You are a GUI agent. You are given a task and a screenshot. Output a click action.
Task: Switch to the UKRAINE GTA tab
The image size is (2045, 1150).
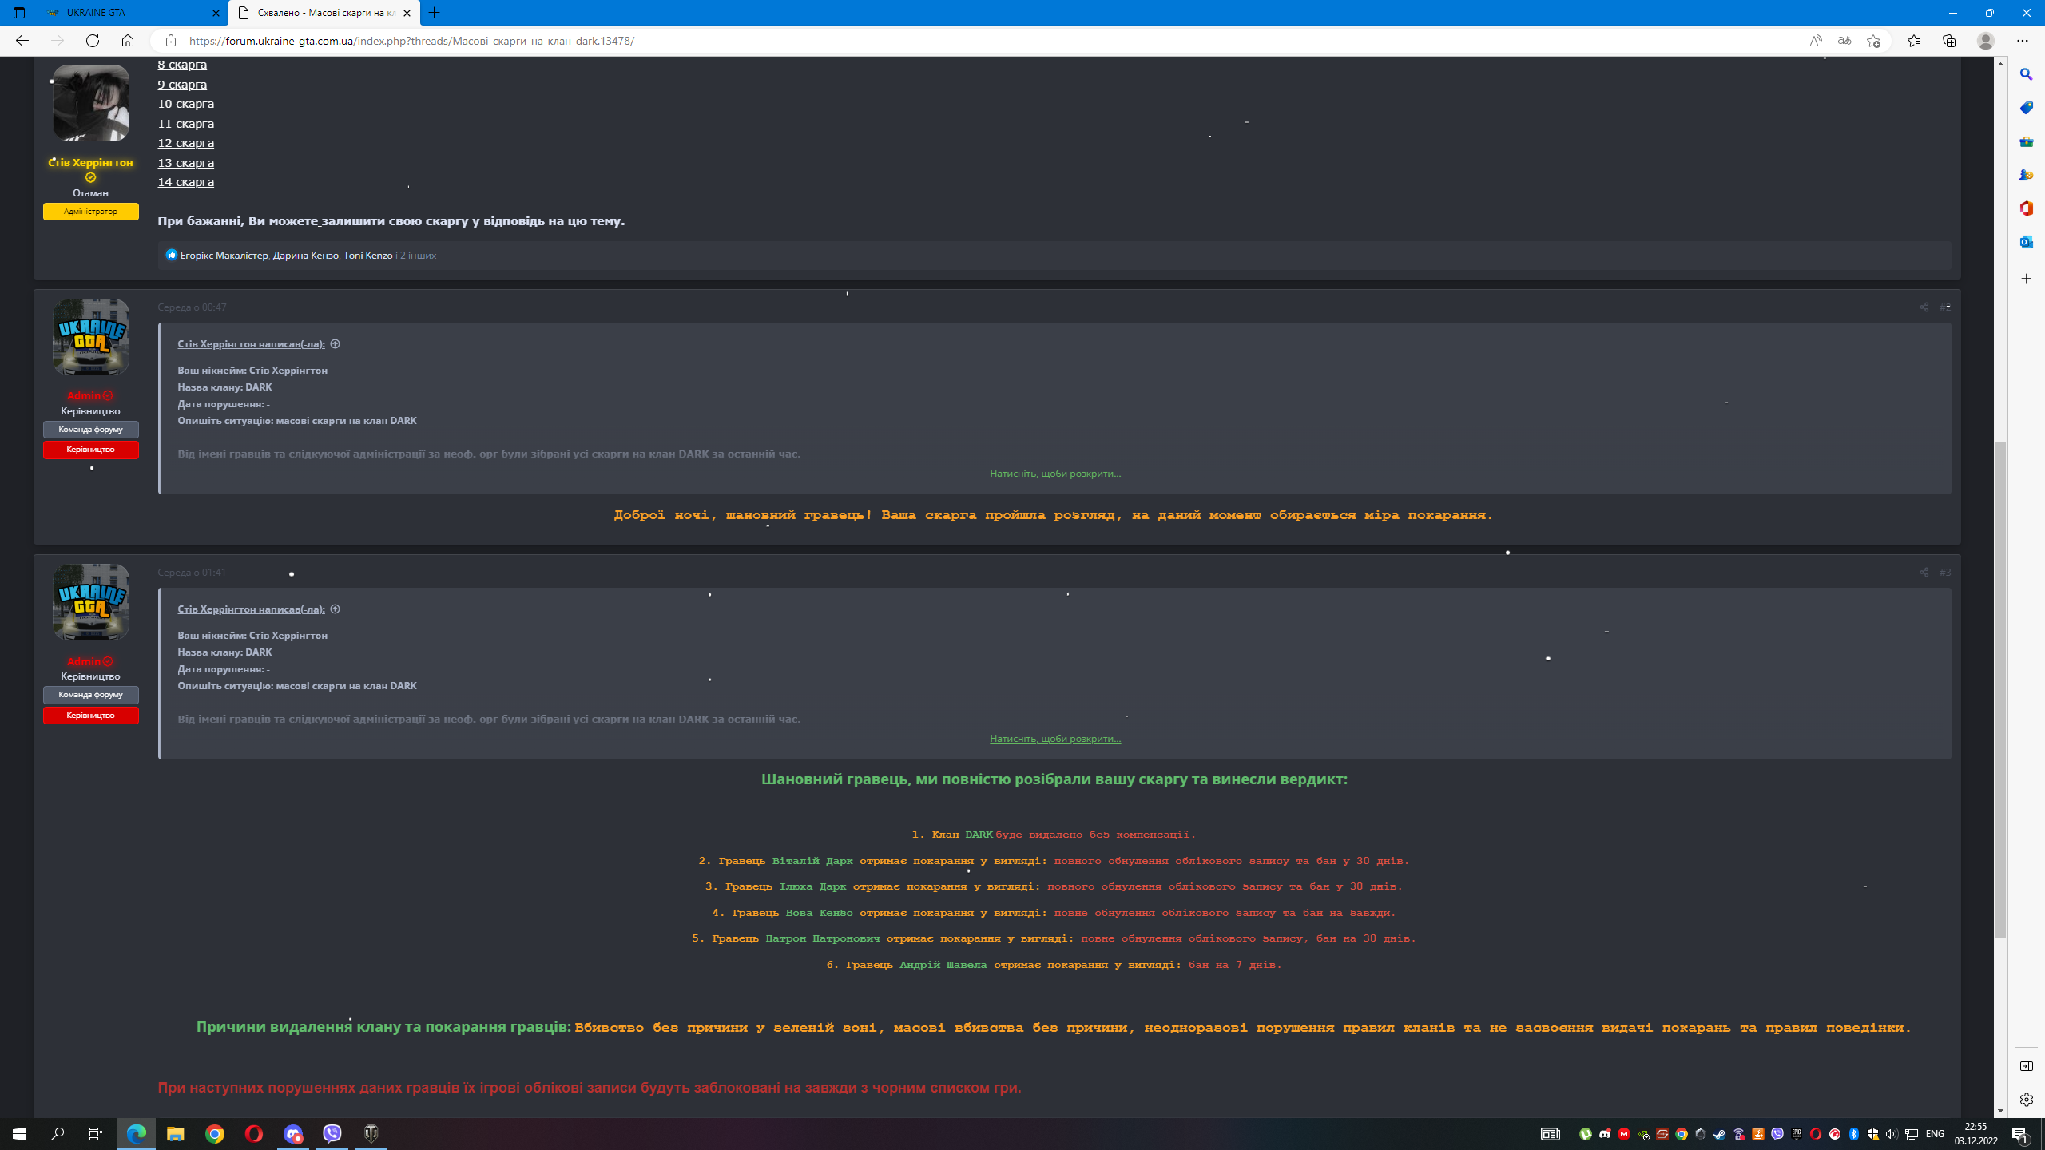pyautogui.click(x=133, y=13)
